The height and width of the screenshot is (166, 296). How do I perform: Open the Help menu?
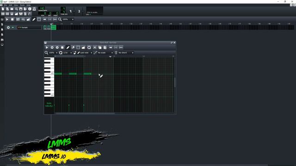pyautogui.click(x=29, y=5)
